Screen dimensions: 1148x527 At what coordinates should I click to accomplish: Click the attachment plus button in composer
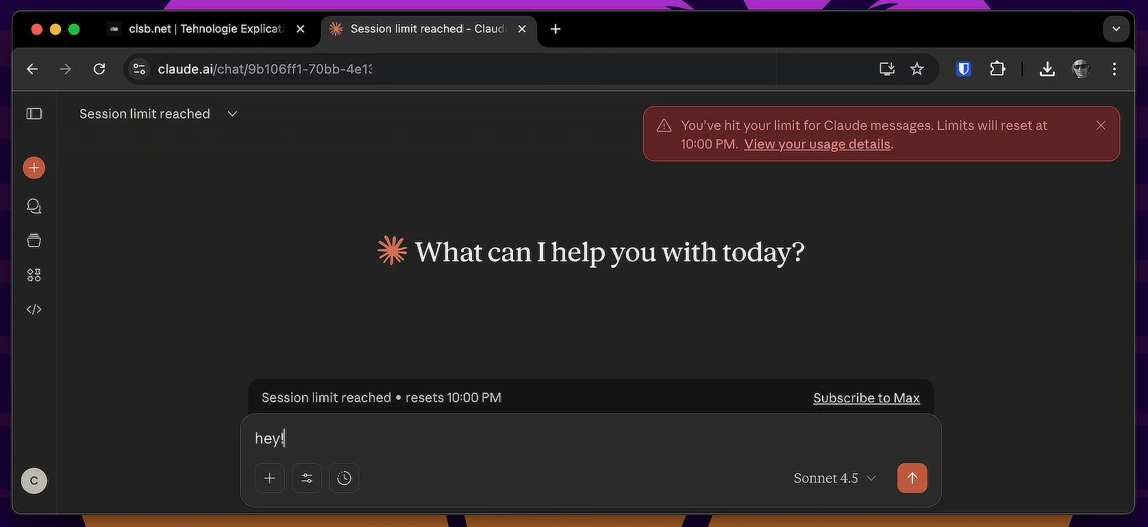[x=270, y=478]
